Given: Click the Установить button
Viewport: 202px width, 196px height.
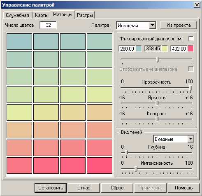Looking at the screenshot, I should [51, 188].
